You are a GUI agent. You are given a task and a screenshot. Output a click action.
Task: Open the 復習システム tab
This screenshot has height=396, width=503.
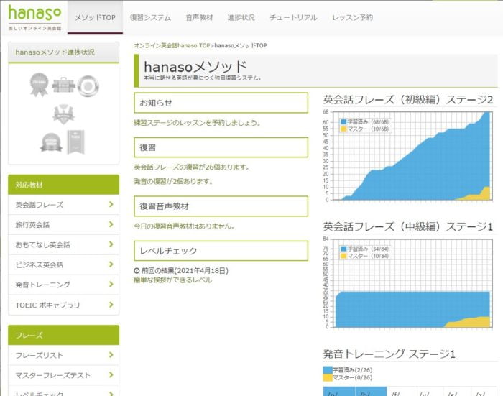tap(150, 17)
